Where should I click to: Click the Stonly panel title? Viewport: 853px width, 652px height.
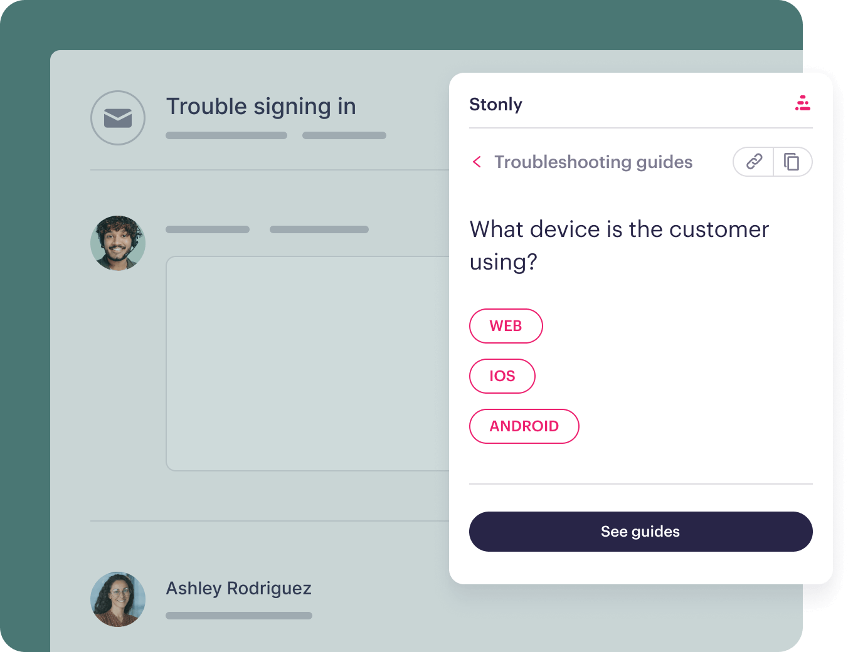click(495, 104)
